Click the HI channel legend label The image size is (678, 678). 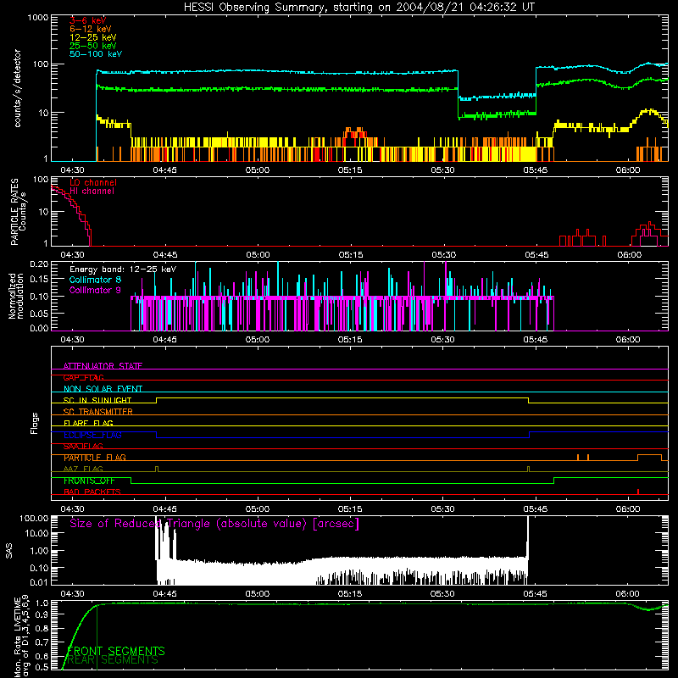click(92, 192)
